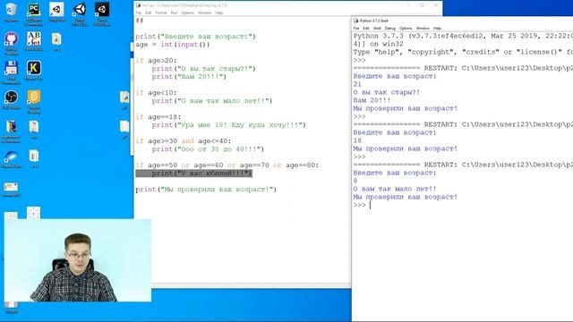Viewport: 573px width, 322px height.
Task: Click print("Мы проверили ваш возраст!") in editor
Action: [206, 189]
